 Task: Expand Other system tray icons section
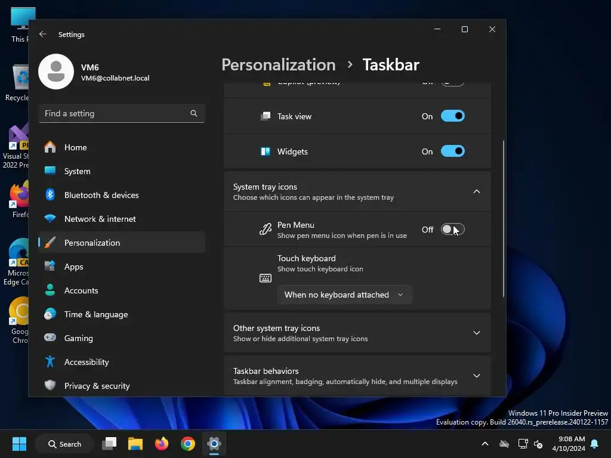tap(476, 333)
